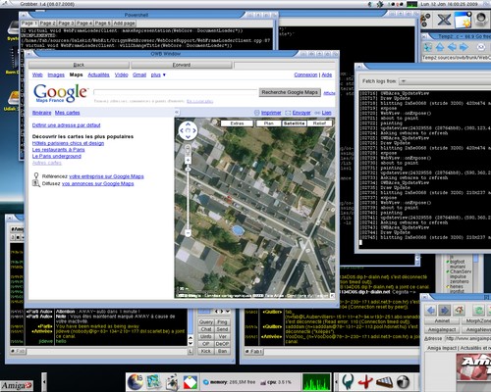Click the pan-left arrow on the map
Image resolution: width=491 pixels, height=392 pixels.
coord(182,130)
